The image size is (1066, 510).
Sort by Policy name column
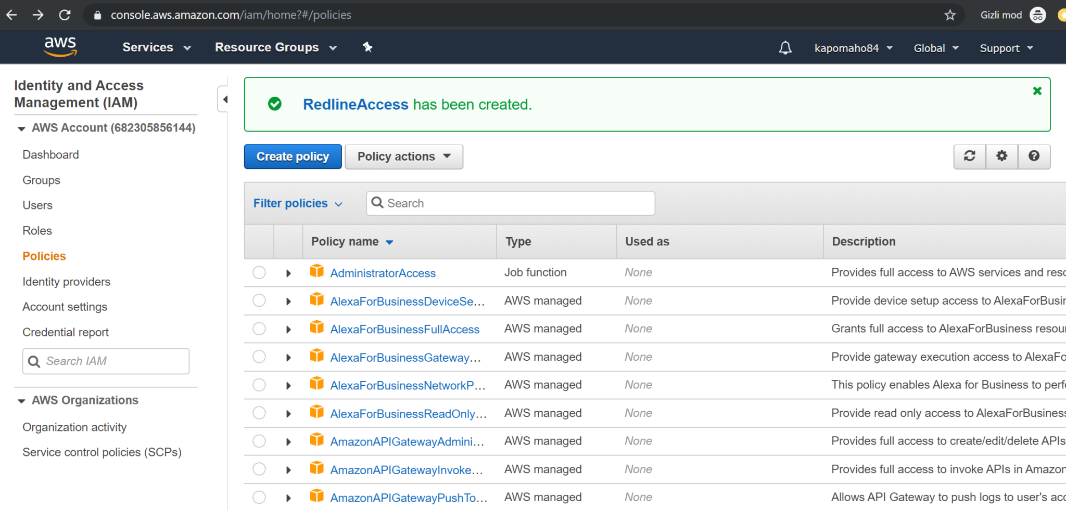352,242
